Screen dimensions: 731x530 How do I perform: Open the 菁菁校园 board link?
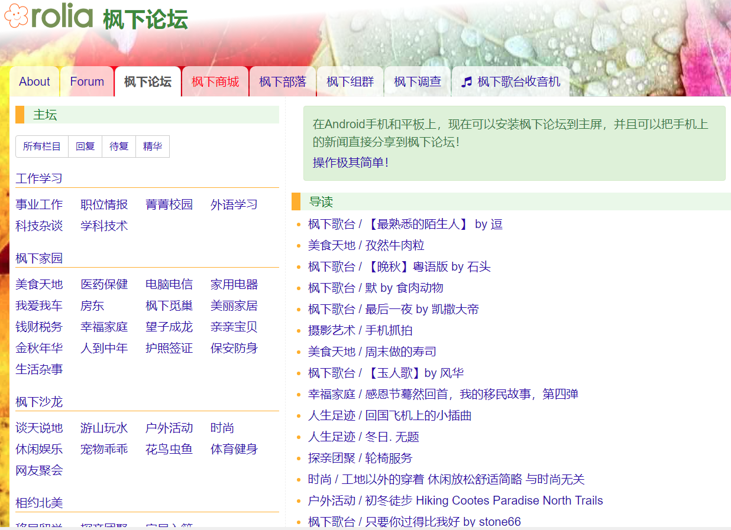(x=169, y=204)
